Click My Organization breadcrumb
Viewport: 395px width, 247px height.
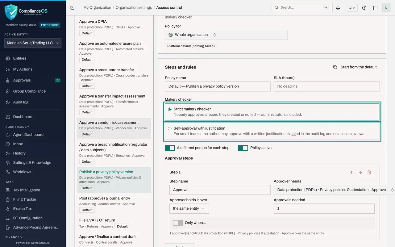click(97, 7)
